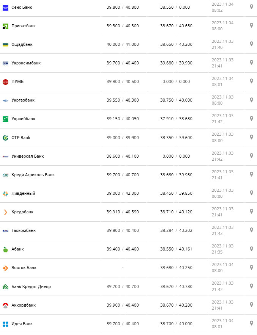Click the Абанк green apple icon
Screen dimensions: 257x335
(x=5, y=249)
